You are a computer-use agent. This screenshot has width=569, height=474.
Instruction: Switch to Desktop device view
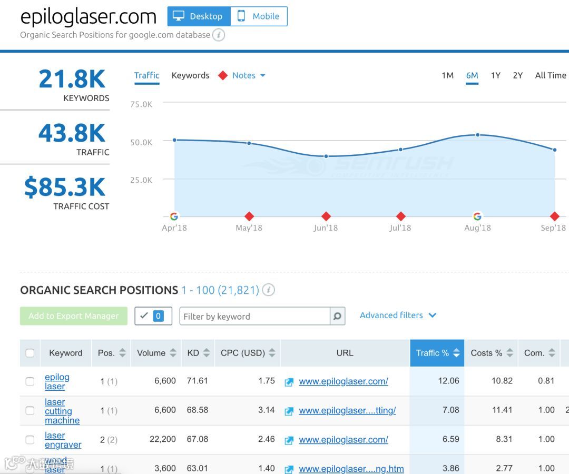click(x=199, y=16)
